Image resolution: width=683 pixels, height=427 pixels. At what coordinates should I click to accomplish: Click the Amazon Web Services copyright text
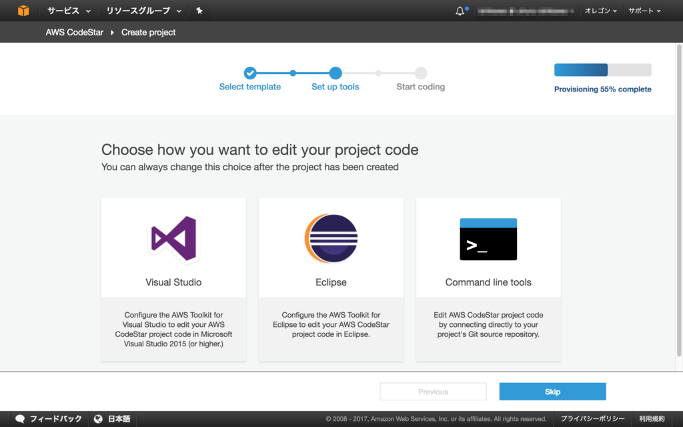click(x=436, y=419)
